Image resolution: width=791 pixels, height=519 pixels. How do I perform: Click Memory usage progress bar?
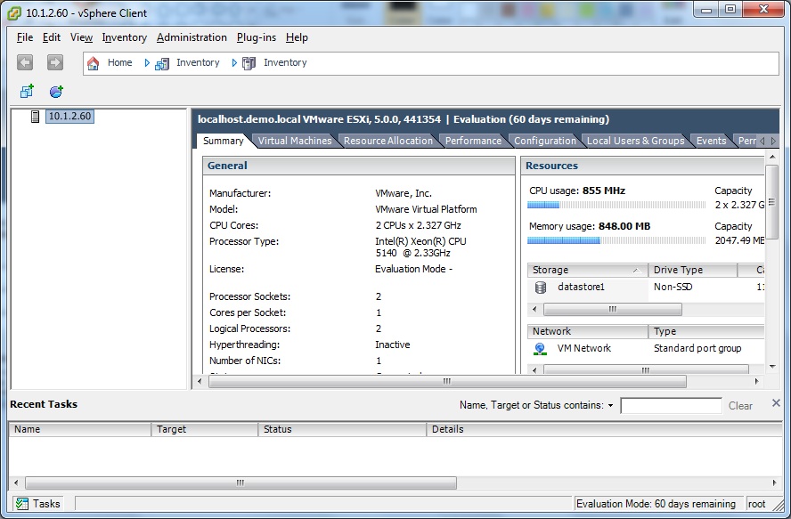[x=616, y=240]
